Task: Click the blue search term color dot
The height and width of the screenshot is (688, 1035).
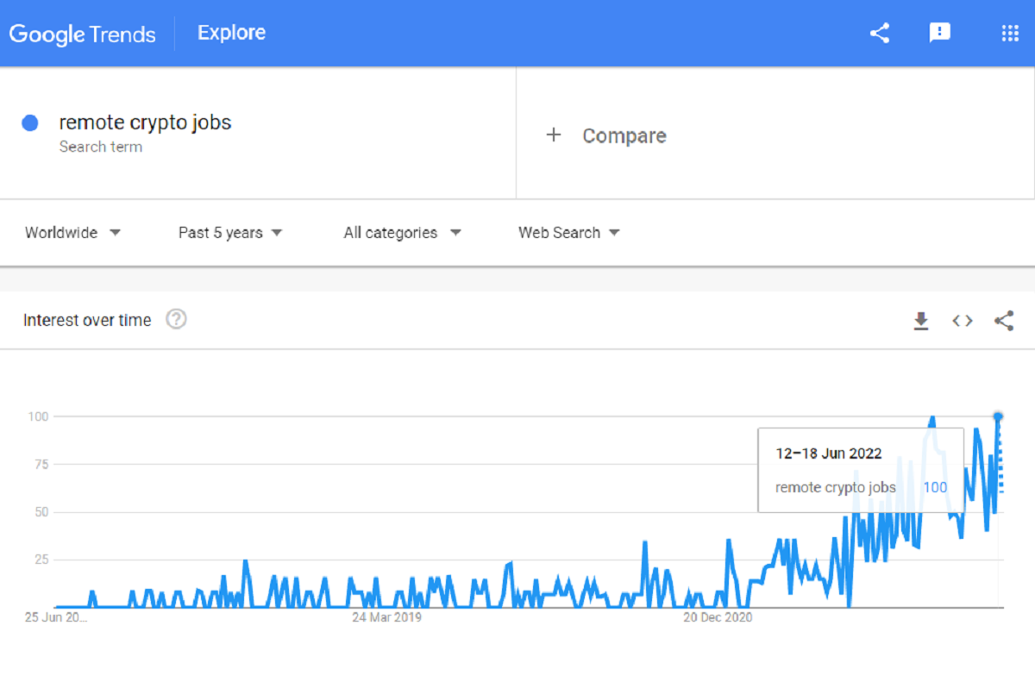Action: coord(30,123)
